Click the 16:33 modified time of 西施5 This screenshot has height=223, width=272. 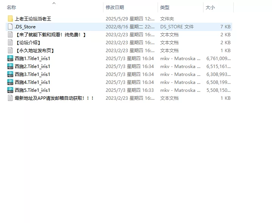[148, 90]
